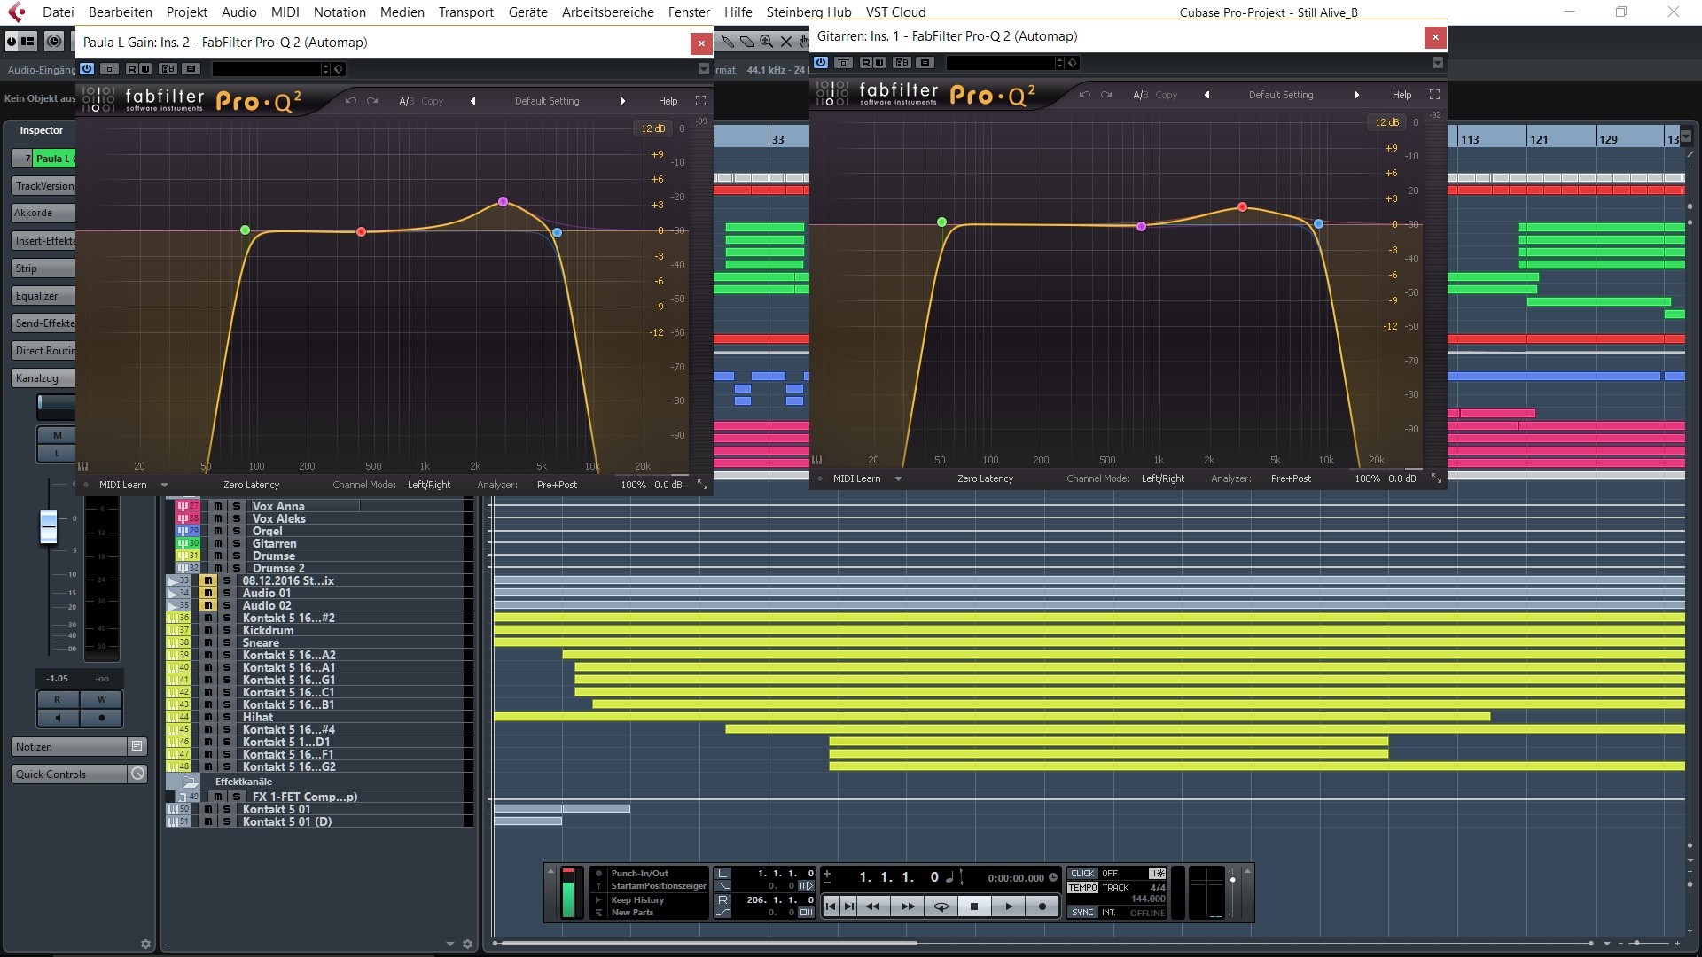
Task: Open Help in Paula L Gain Pro-Q
Action: [668, 101]
